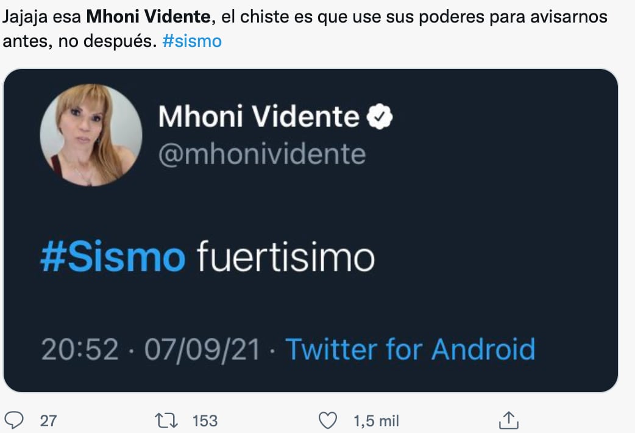Click the 27 replies count
The width and height of the screenshot is (635, 433).
48,421
